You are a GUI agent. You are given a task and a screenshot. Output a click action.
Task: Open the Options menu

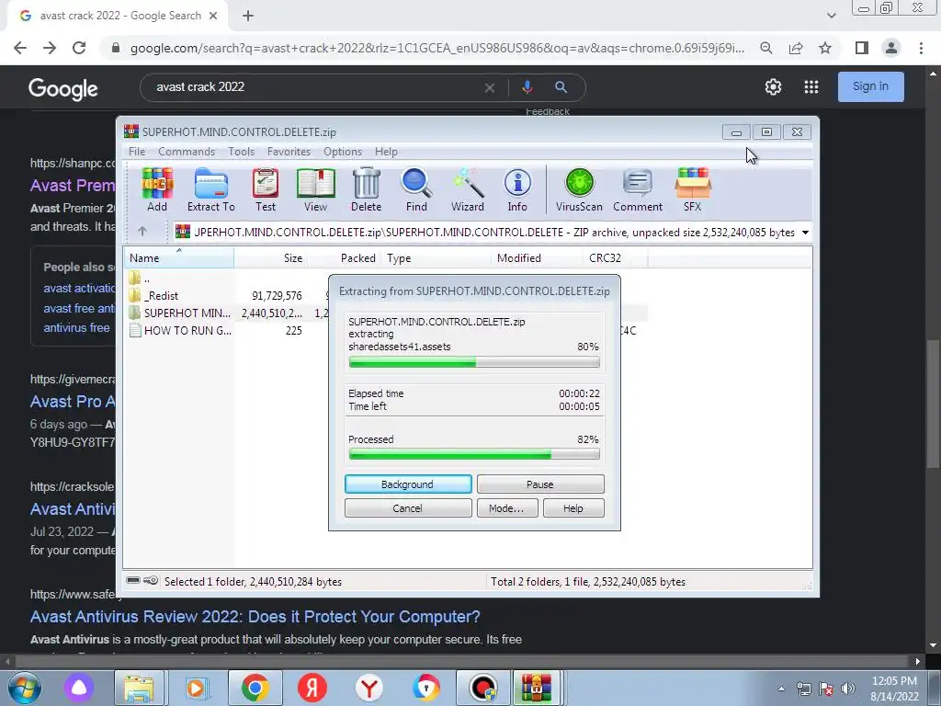pyautogui.click(x=343, y=152)
